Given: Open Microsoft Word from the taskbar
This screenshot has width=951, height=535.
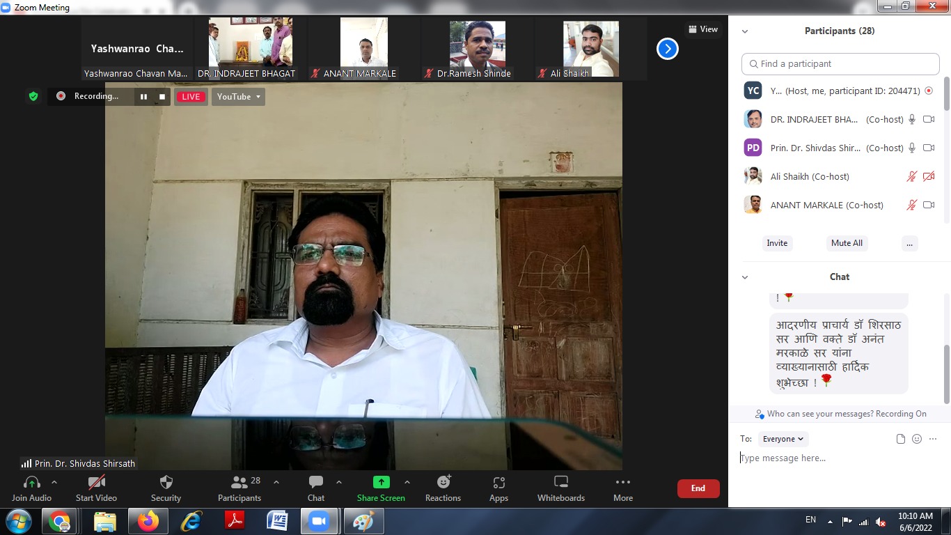Looking at the screenshot, I should click(277, 521).
